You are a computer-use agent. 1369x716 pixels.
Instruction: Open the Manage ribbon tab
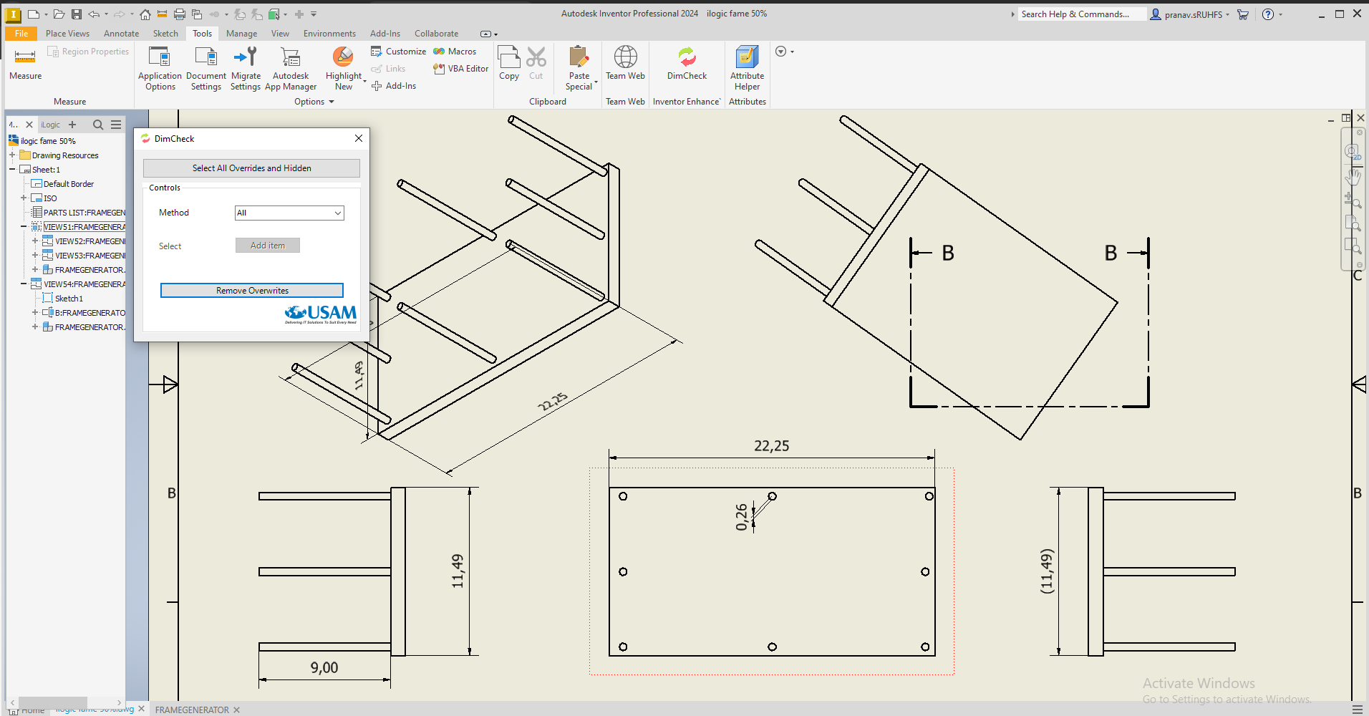(x=241, y=34)
